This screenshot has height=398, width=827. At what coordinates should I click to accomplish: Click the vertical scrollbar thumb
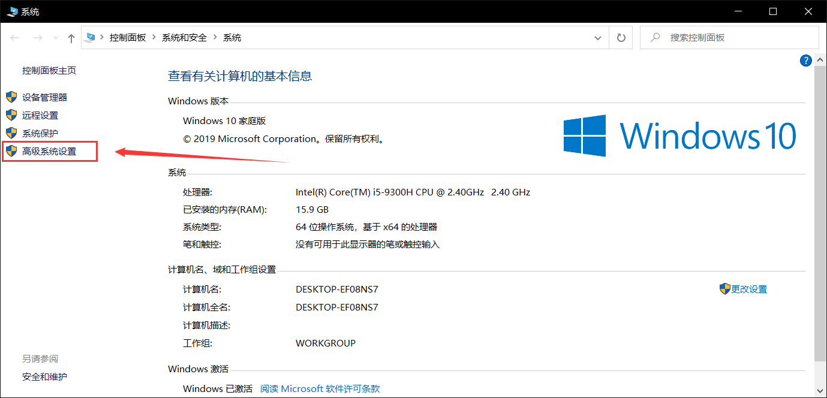point(819,213)
